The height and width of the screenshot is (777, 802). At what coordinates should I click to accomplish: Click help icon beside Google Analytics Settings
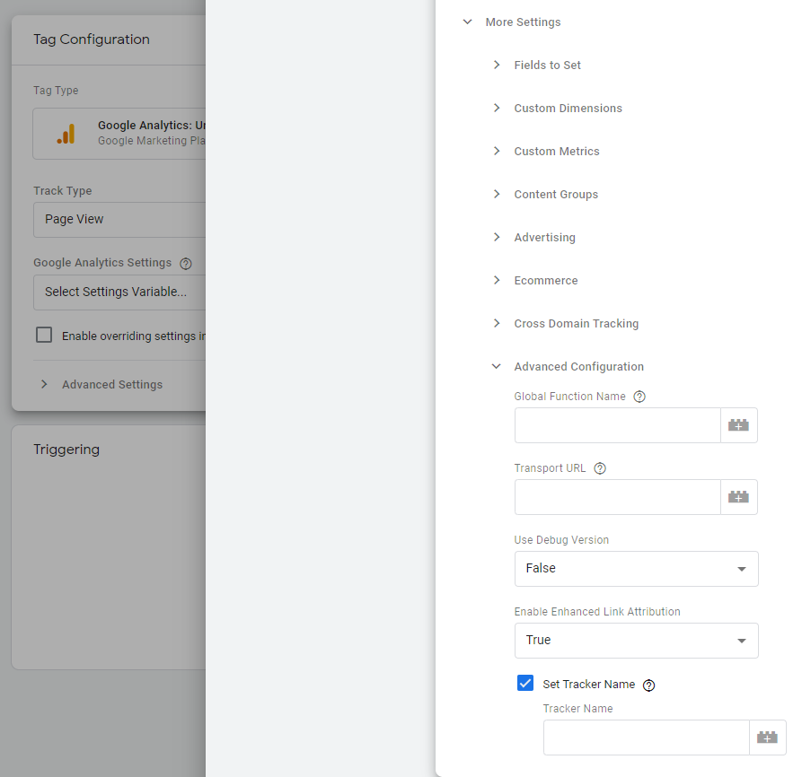pos(186,264)
